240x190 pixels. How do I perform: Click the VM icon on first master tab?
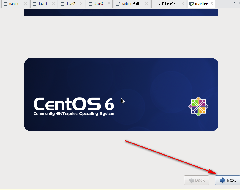pos(5,4)
